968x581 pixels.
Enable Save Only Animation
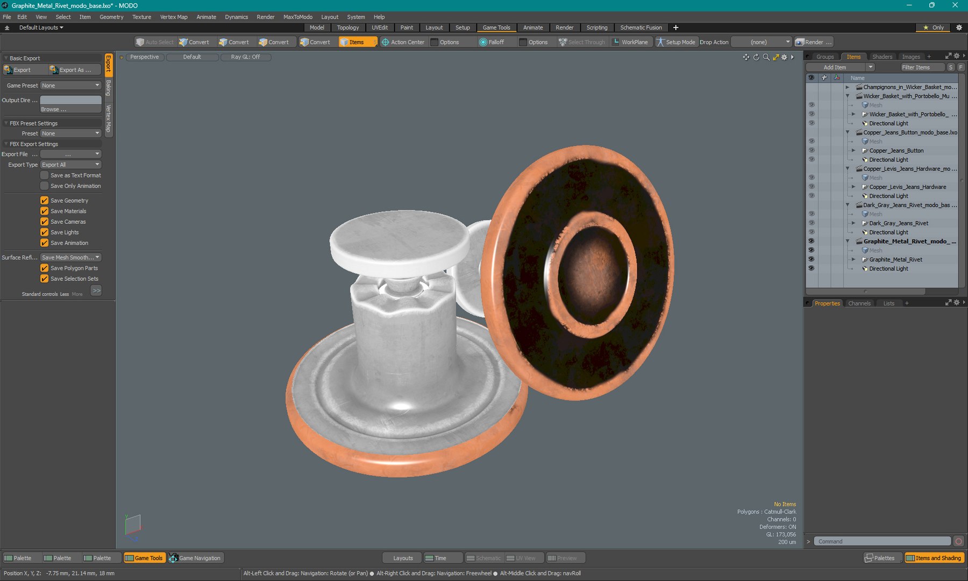coord(45,186)
